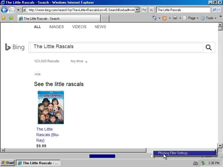This screenshot has height=167, width=223.
Task: Click vertical scrollbar down arrow
Action: point(220,146)
